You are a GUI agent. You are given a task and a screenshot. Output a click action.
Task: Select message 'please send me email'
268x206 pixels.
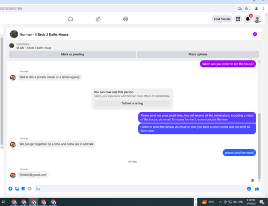[x=239, y=152]
